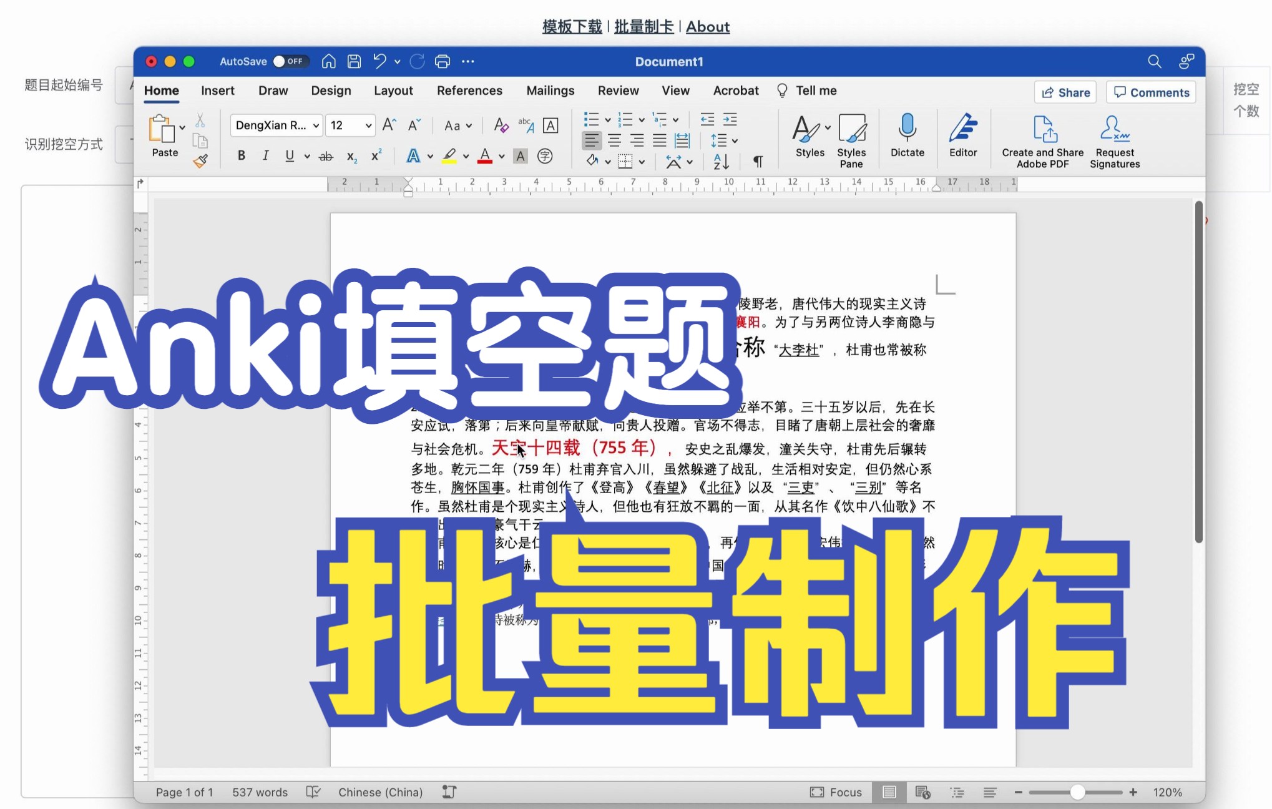Viewport: 1272px width, 809px height.
Task: Click the Increase Font Size icon
Action: [389, 125]
